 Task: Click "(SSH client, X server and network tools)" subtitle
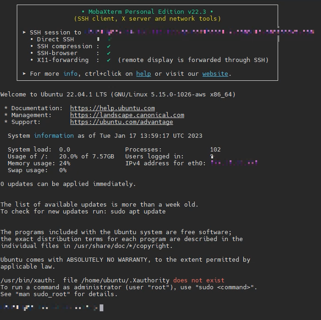click(147, 19)
